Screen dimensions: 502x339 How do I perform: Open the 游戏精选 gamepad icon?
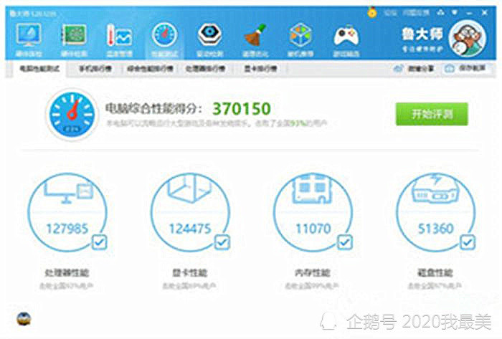(x=346, y=36)
